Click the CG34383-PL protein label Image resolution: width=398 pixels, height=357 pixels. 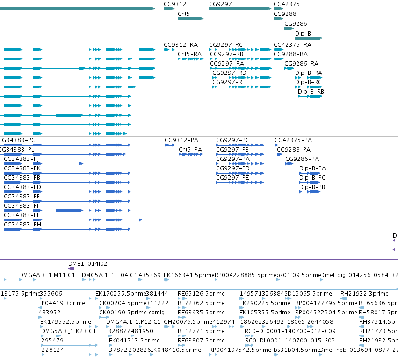[x=17, y=150]
